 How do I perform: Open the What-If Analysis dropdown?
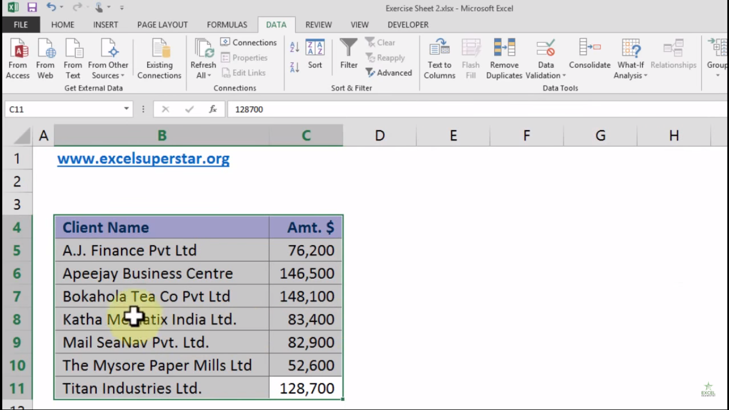[x=631, y=59]
